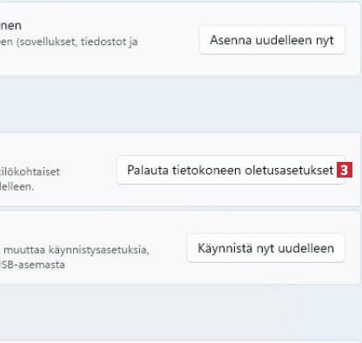Click the word "Asenna" in reinstall button
Image resolution: width=362 pixels, height=343 pixels.
(x=231, y=40)
